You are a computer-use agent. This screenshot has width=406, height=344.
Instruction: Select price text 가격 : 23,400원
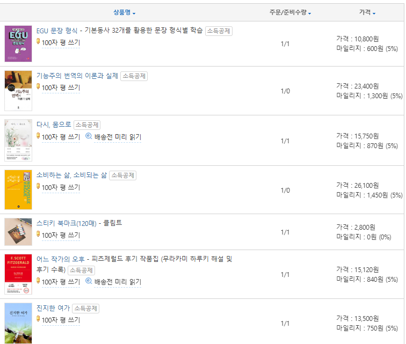point(358,86)
